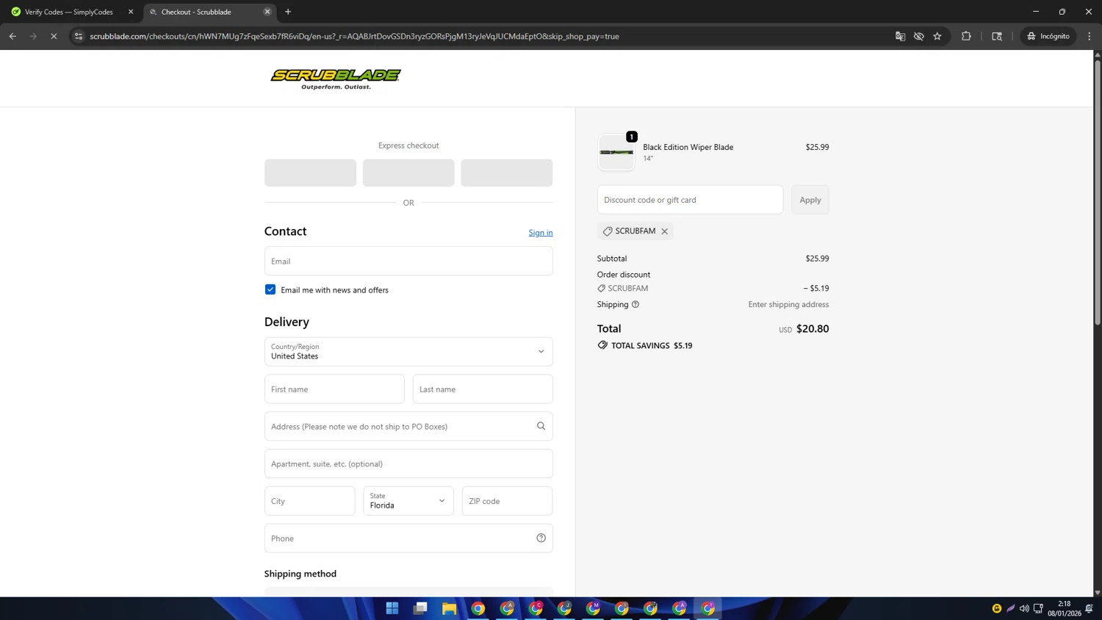Click the Incógnito profile indicator
The image size is (1102, 620).
pos(1048,36)
